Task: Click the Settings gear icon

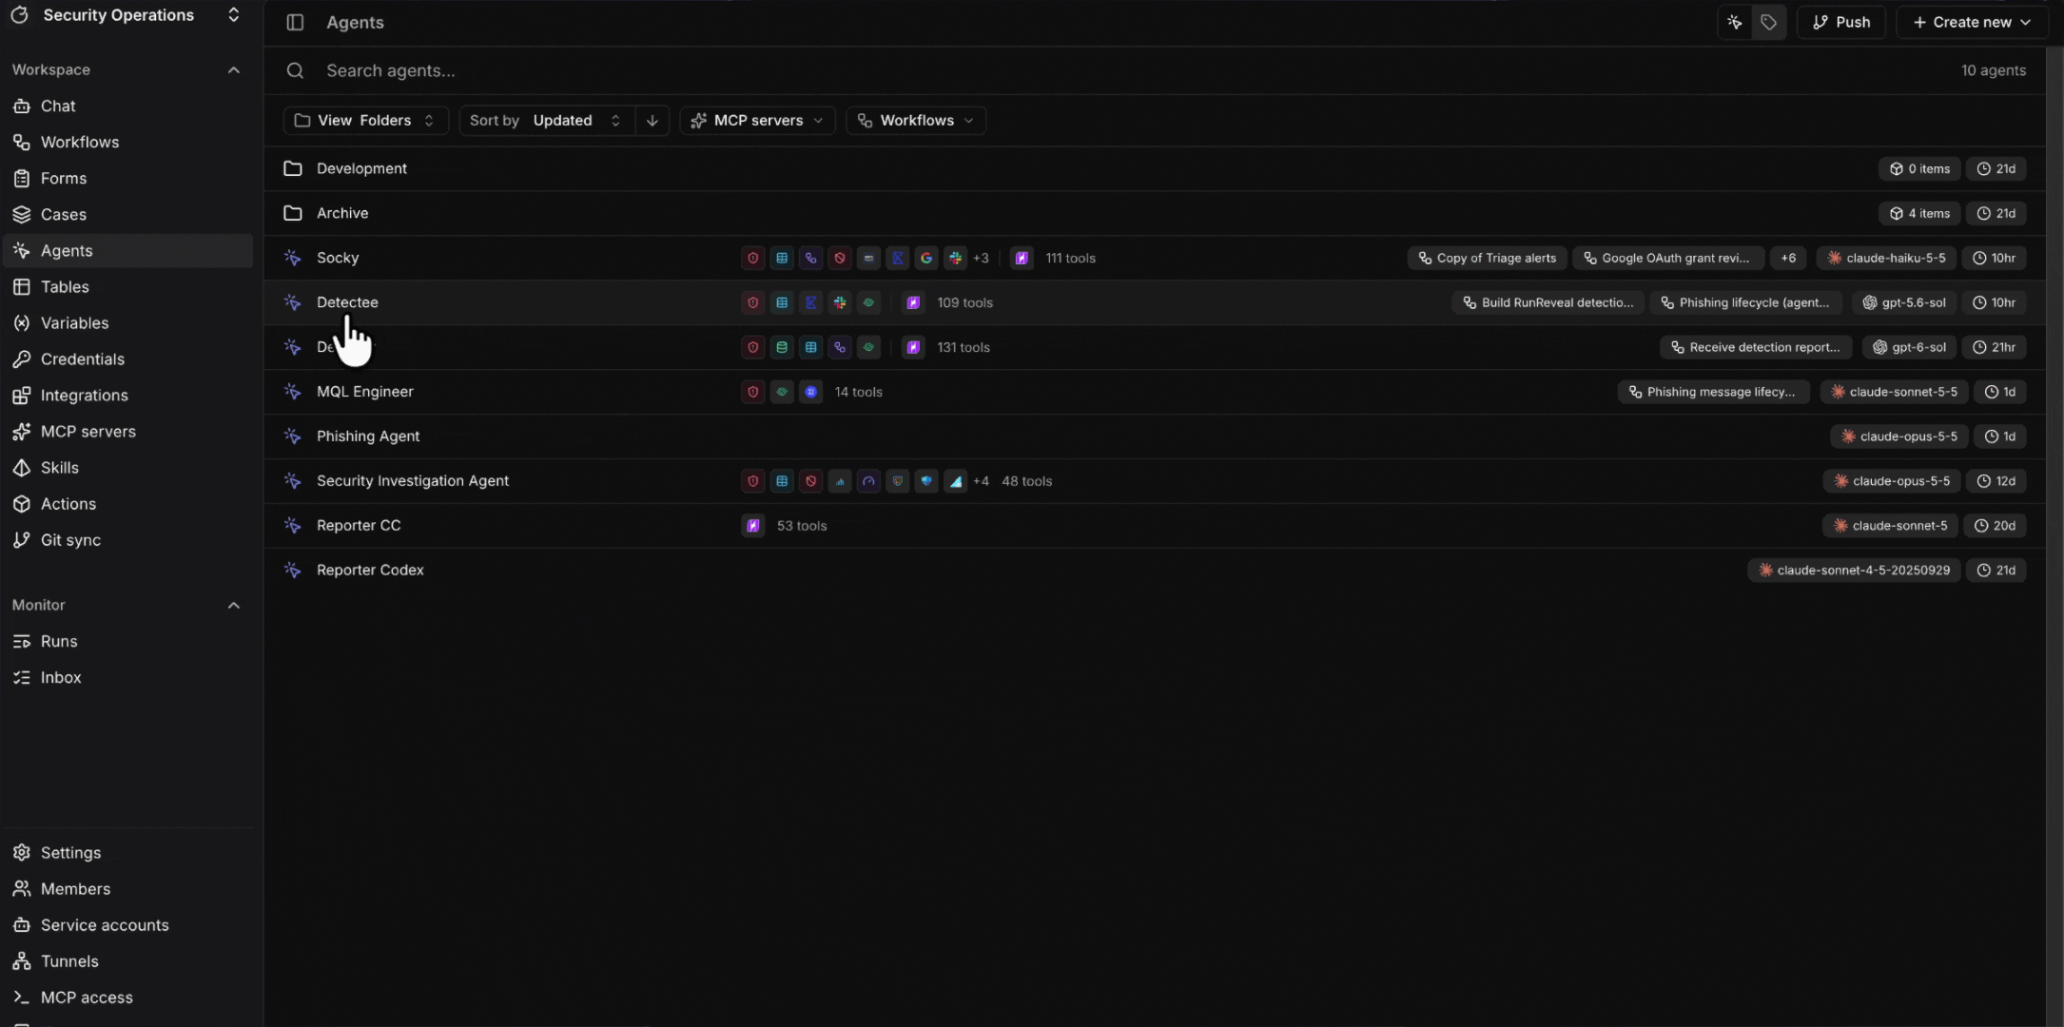Action: (21, 853)
